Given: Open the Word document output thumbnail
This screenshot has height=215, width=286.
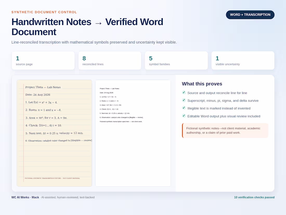Looking at the screenshot, I should [133, 133].
